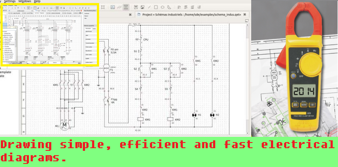This screenshot has width=338, height=167.
Task: Select the KM1 coil rectangle symbol
Action: click(x=140, y=119)
